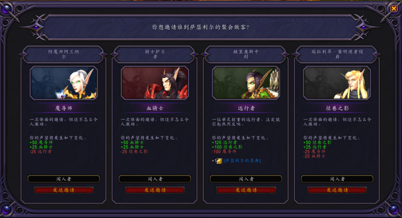The width and height of the screenshot is (402, 218).
Task: Click the 闯入者 bar on the 径巷之影 card
Action: [x=337, y=179]
